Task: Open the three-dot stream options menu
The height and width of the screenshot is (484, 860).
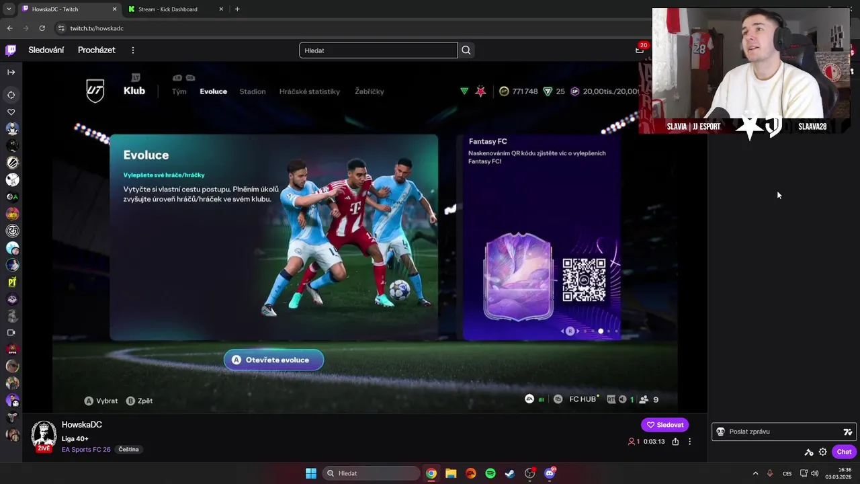Action: tap(689, 442)
